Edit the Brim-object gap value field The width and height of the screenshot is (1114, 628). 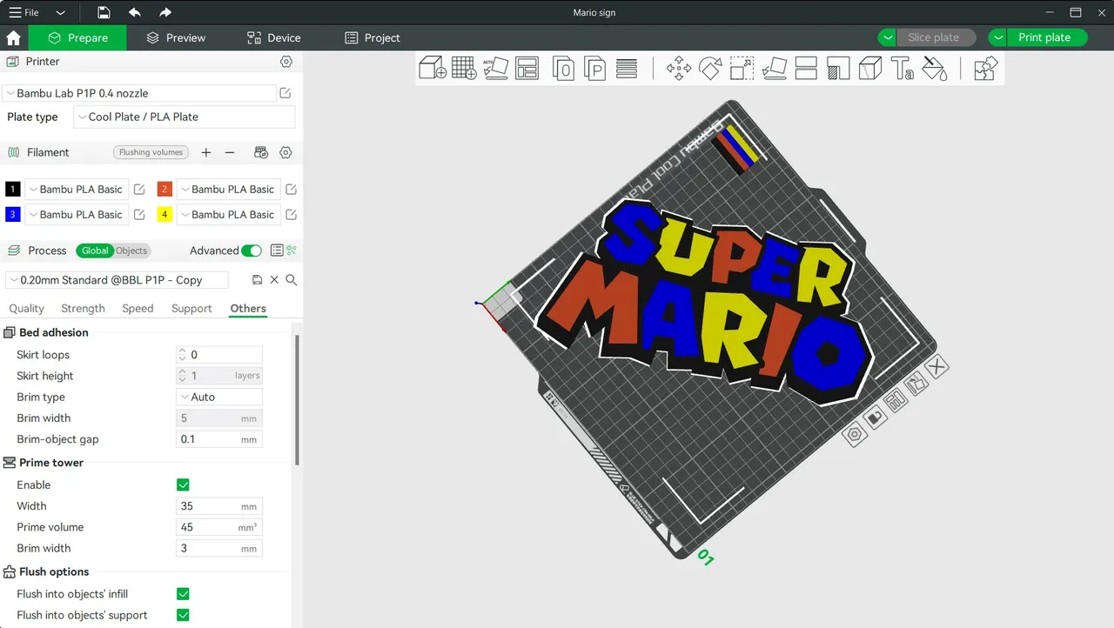tap(218, 439)
